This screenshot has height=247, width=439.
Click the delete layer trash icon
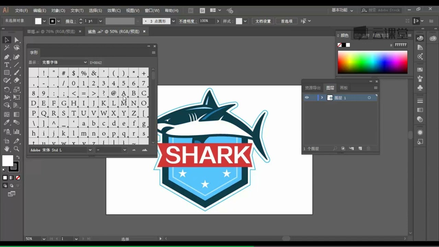[x=369, y=149]
